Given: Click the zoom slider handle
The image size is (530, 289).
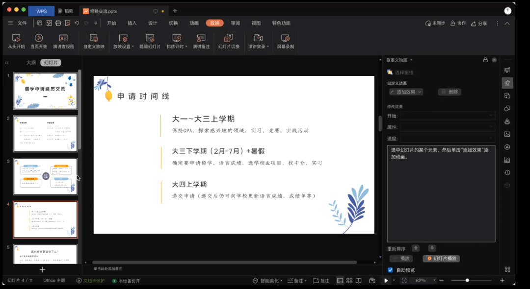Looking at the screenshot, I should coord(467,280).
